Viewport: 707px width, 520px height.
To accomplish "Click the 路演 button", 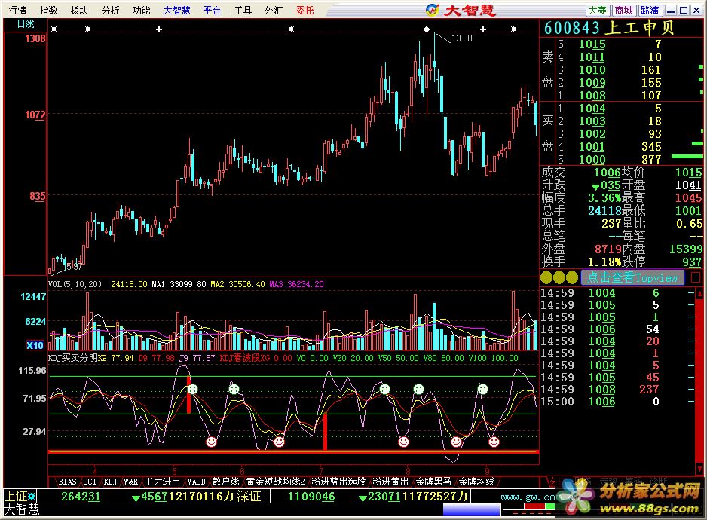I will tap(650, 10).
